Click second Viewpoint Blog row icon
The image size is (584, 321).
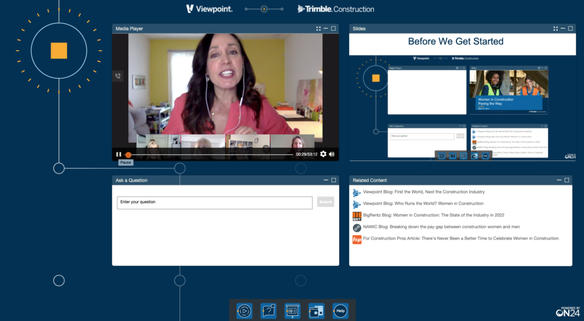coord(357,205)
